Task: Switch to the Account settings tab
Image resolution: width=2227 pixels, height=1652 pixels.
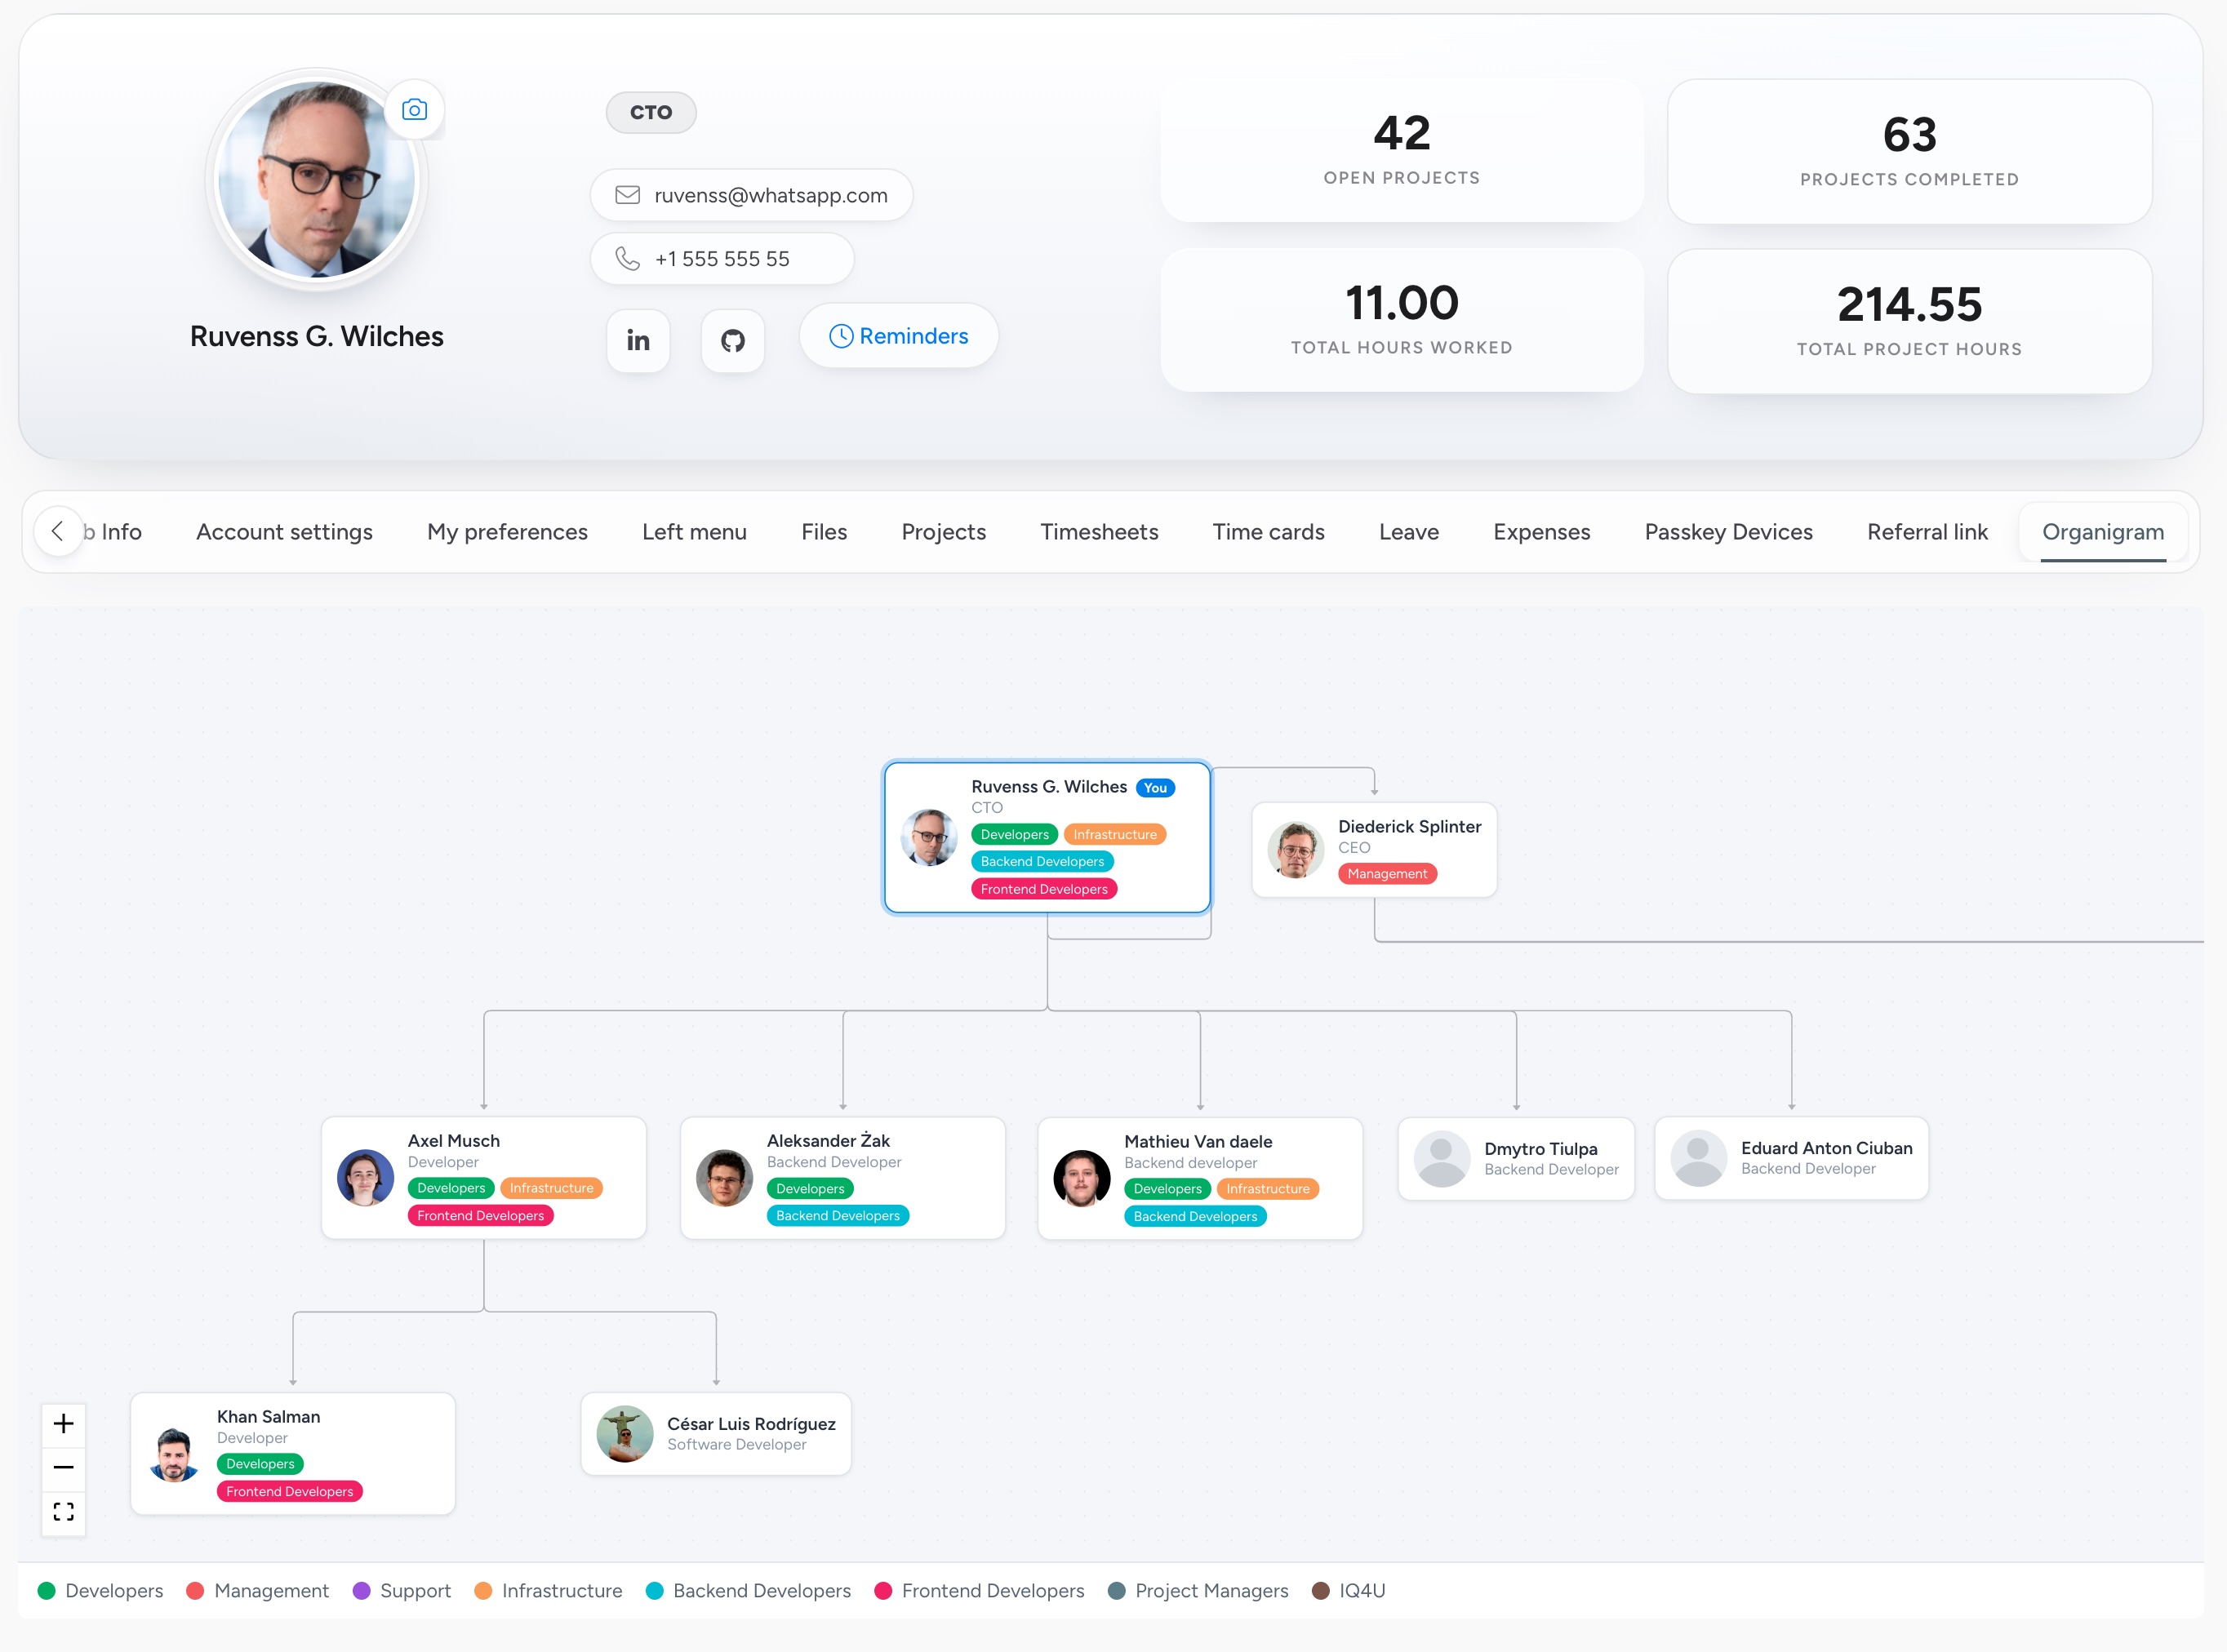Action: pyautogui.click(x=284, y=532)
